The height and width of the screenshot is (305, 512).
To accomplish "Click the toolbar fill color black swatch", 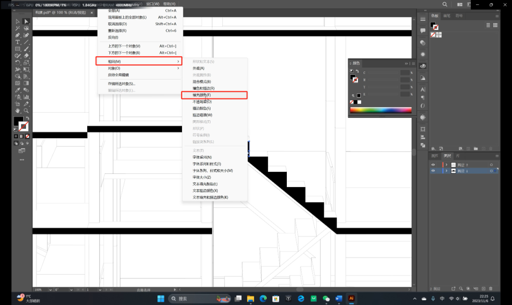I will (18, 121).
